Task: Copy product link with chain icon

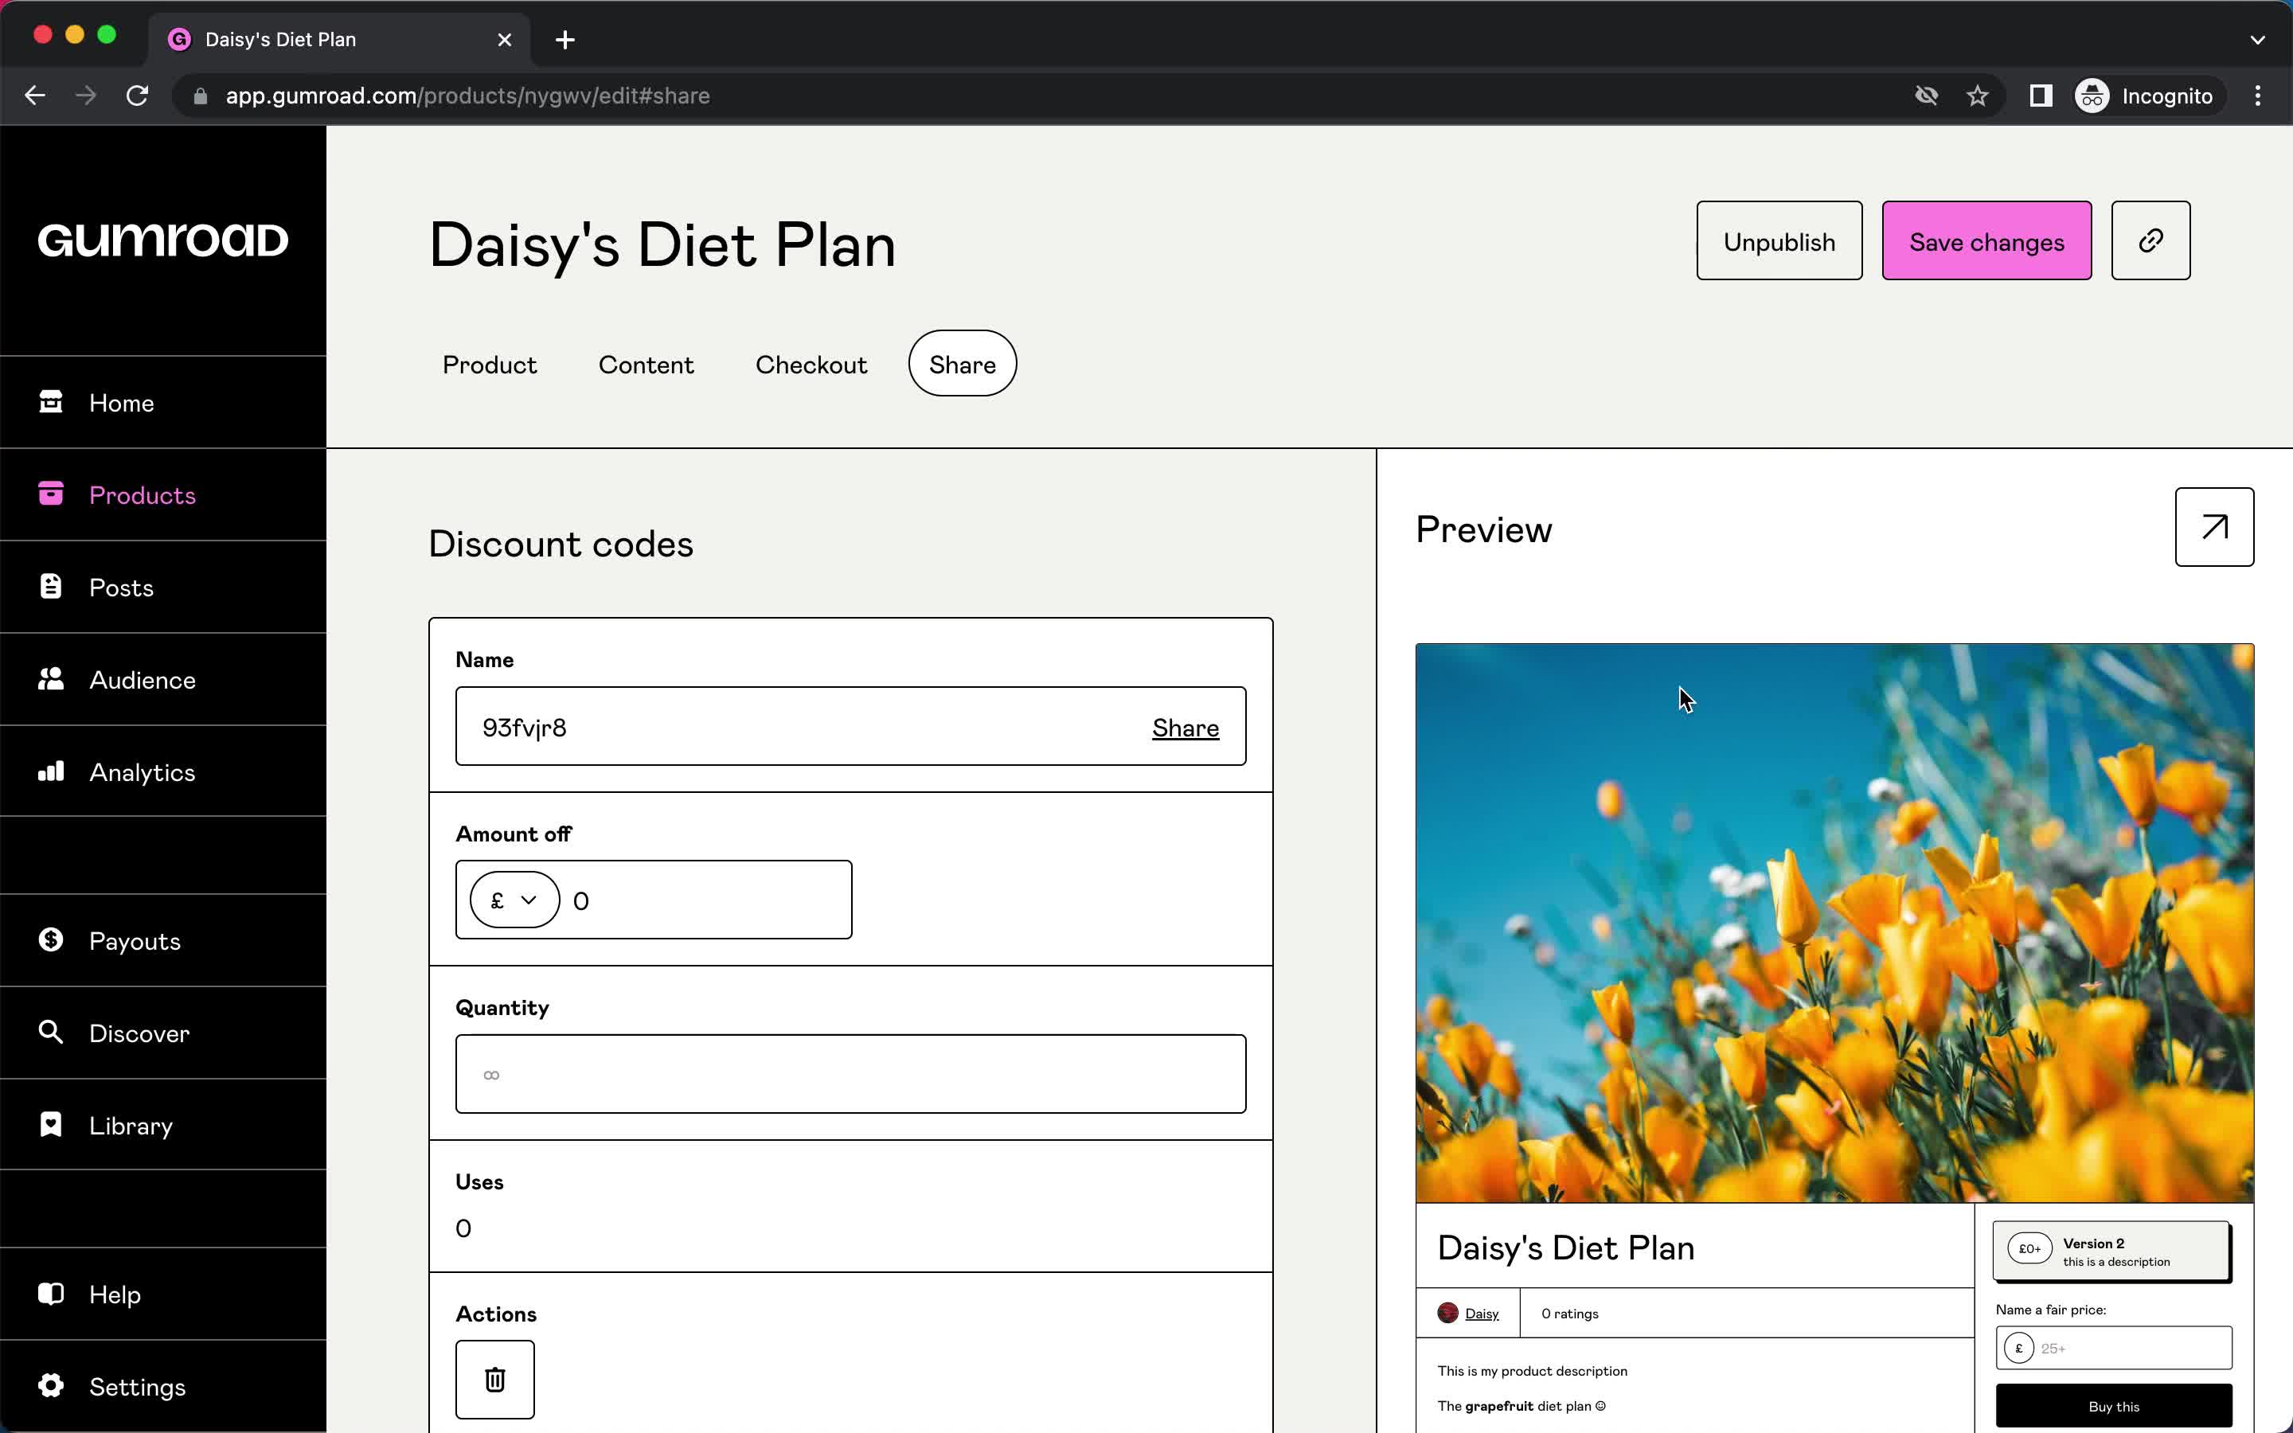Action: (x=2150, y=240)
